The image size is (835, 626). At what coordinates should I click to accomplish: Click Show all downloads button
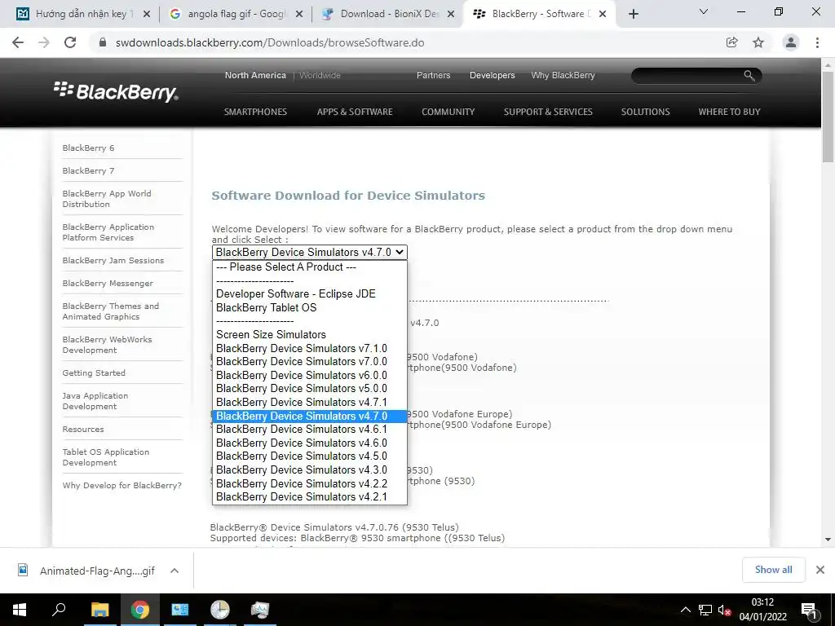coord(773,570)
